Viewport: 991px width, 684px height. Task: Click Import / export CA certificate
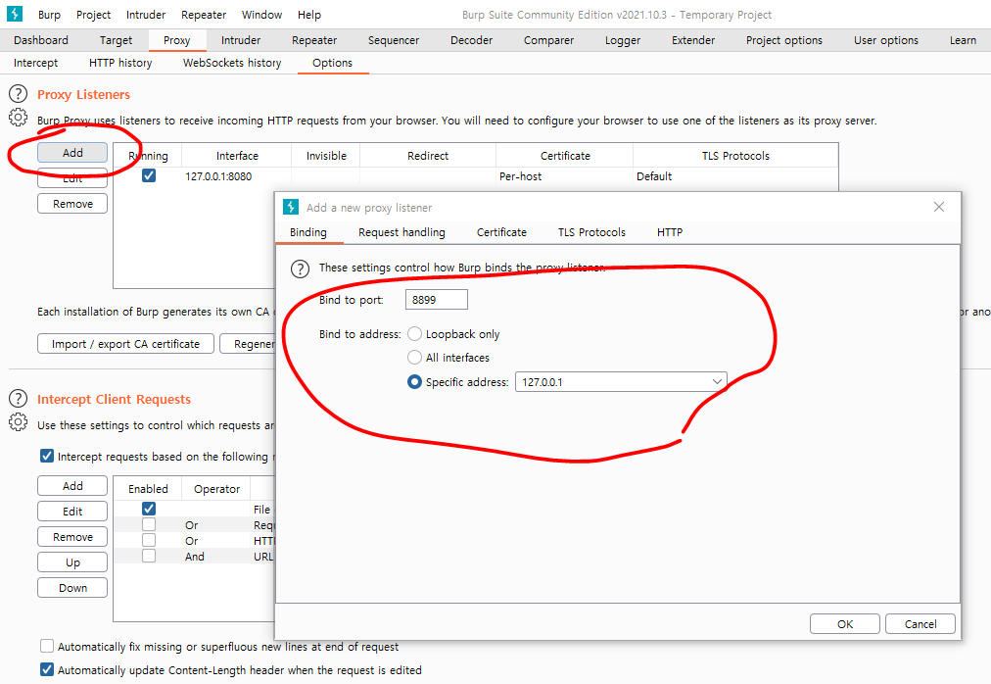[x=125, y=344]
